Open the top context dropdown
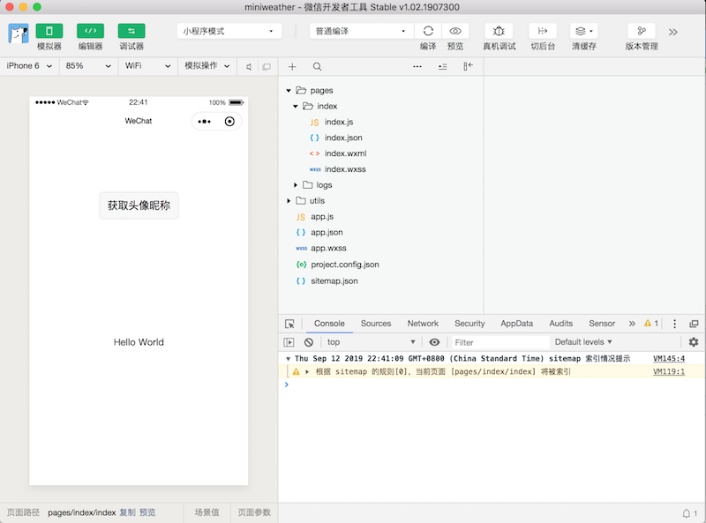706x523 pixels. [x=371, y=342]
